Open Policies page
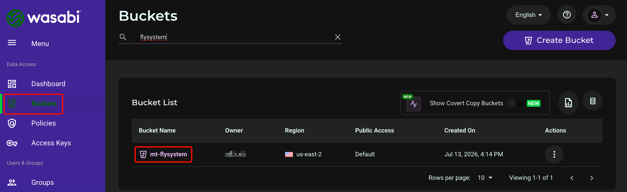Image resolution: width=627 pixels, height=192 pixels. tap(44, 123)
